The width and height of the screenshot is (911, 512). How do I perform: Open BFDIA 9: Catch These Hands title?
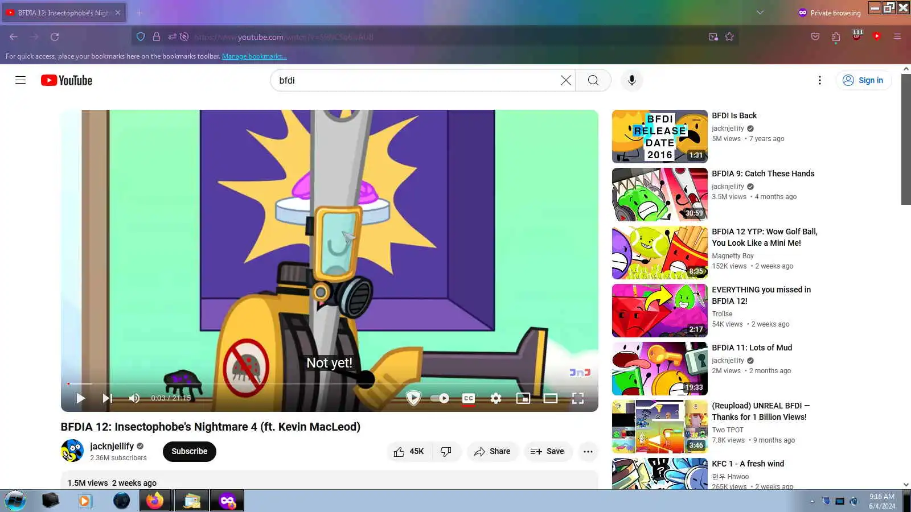pyautogui.click(x=763, y=174)
